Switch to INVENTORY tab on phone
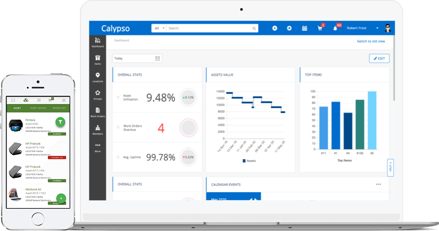Image resolution: width=439 pixels, height=231 pixels. (59, 108)
